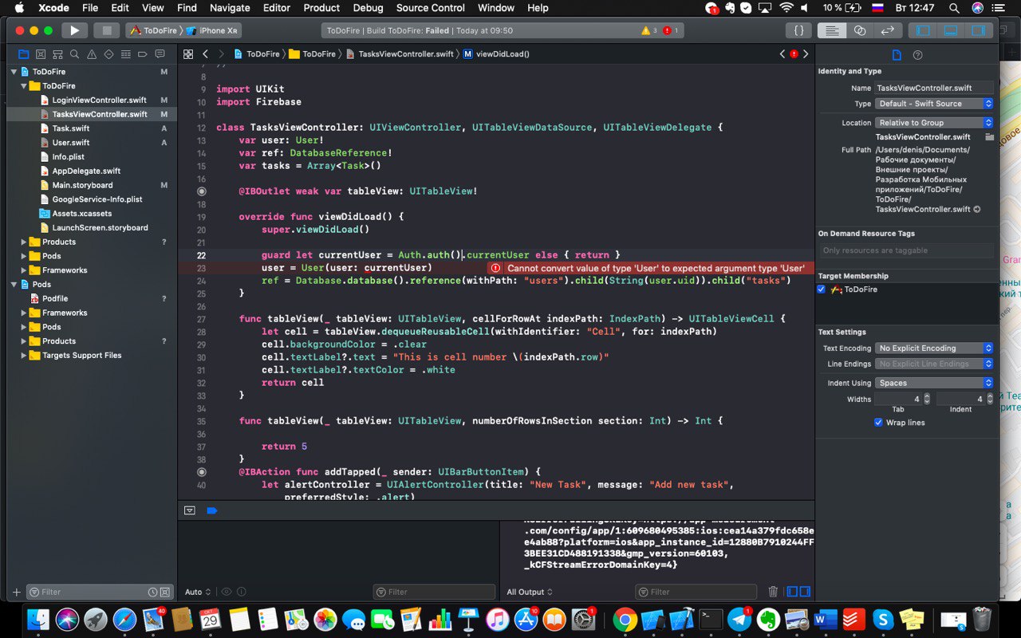Open the related items grid menu
The width and height of the screenshot is (1021, 638).
(x=188, y=54)
